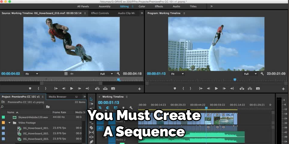Open Program monitor Full resolution dropdown
The width and height of the screenshot is (289, 144).
click(x=250, y=74)
